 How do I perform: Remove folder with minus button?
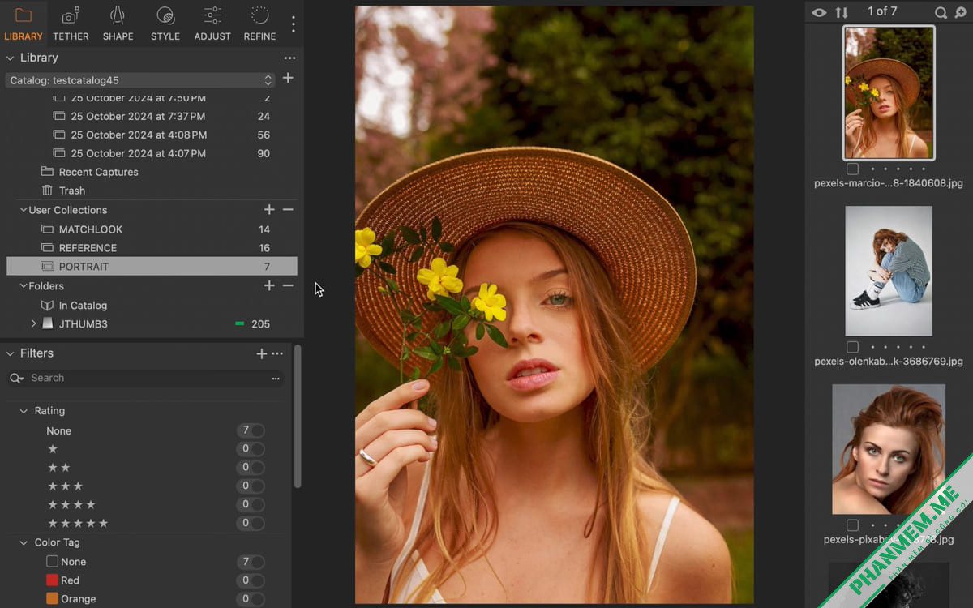click(x=288, y=286)
